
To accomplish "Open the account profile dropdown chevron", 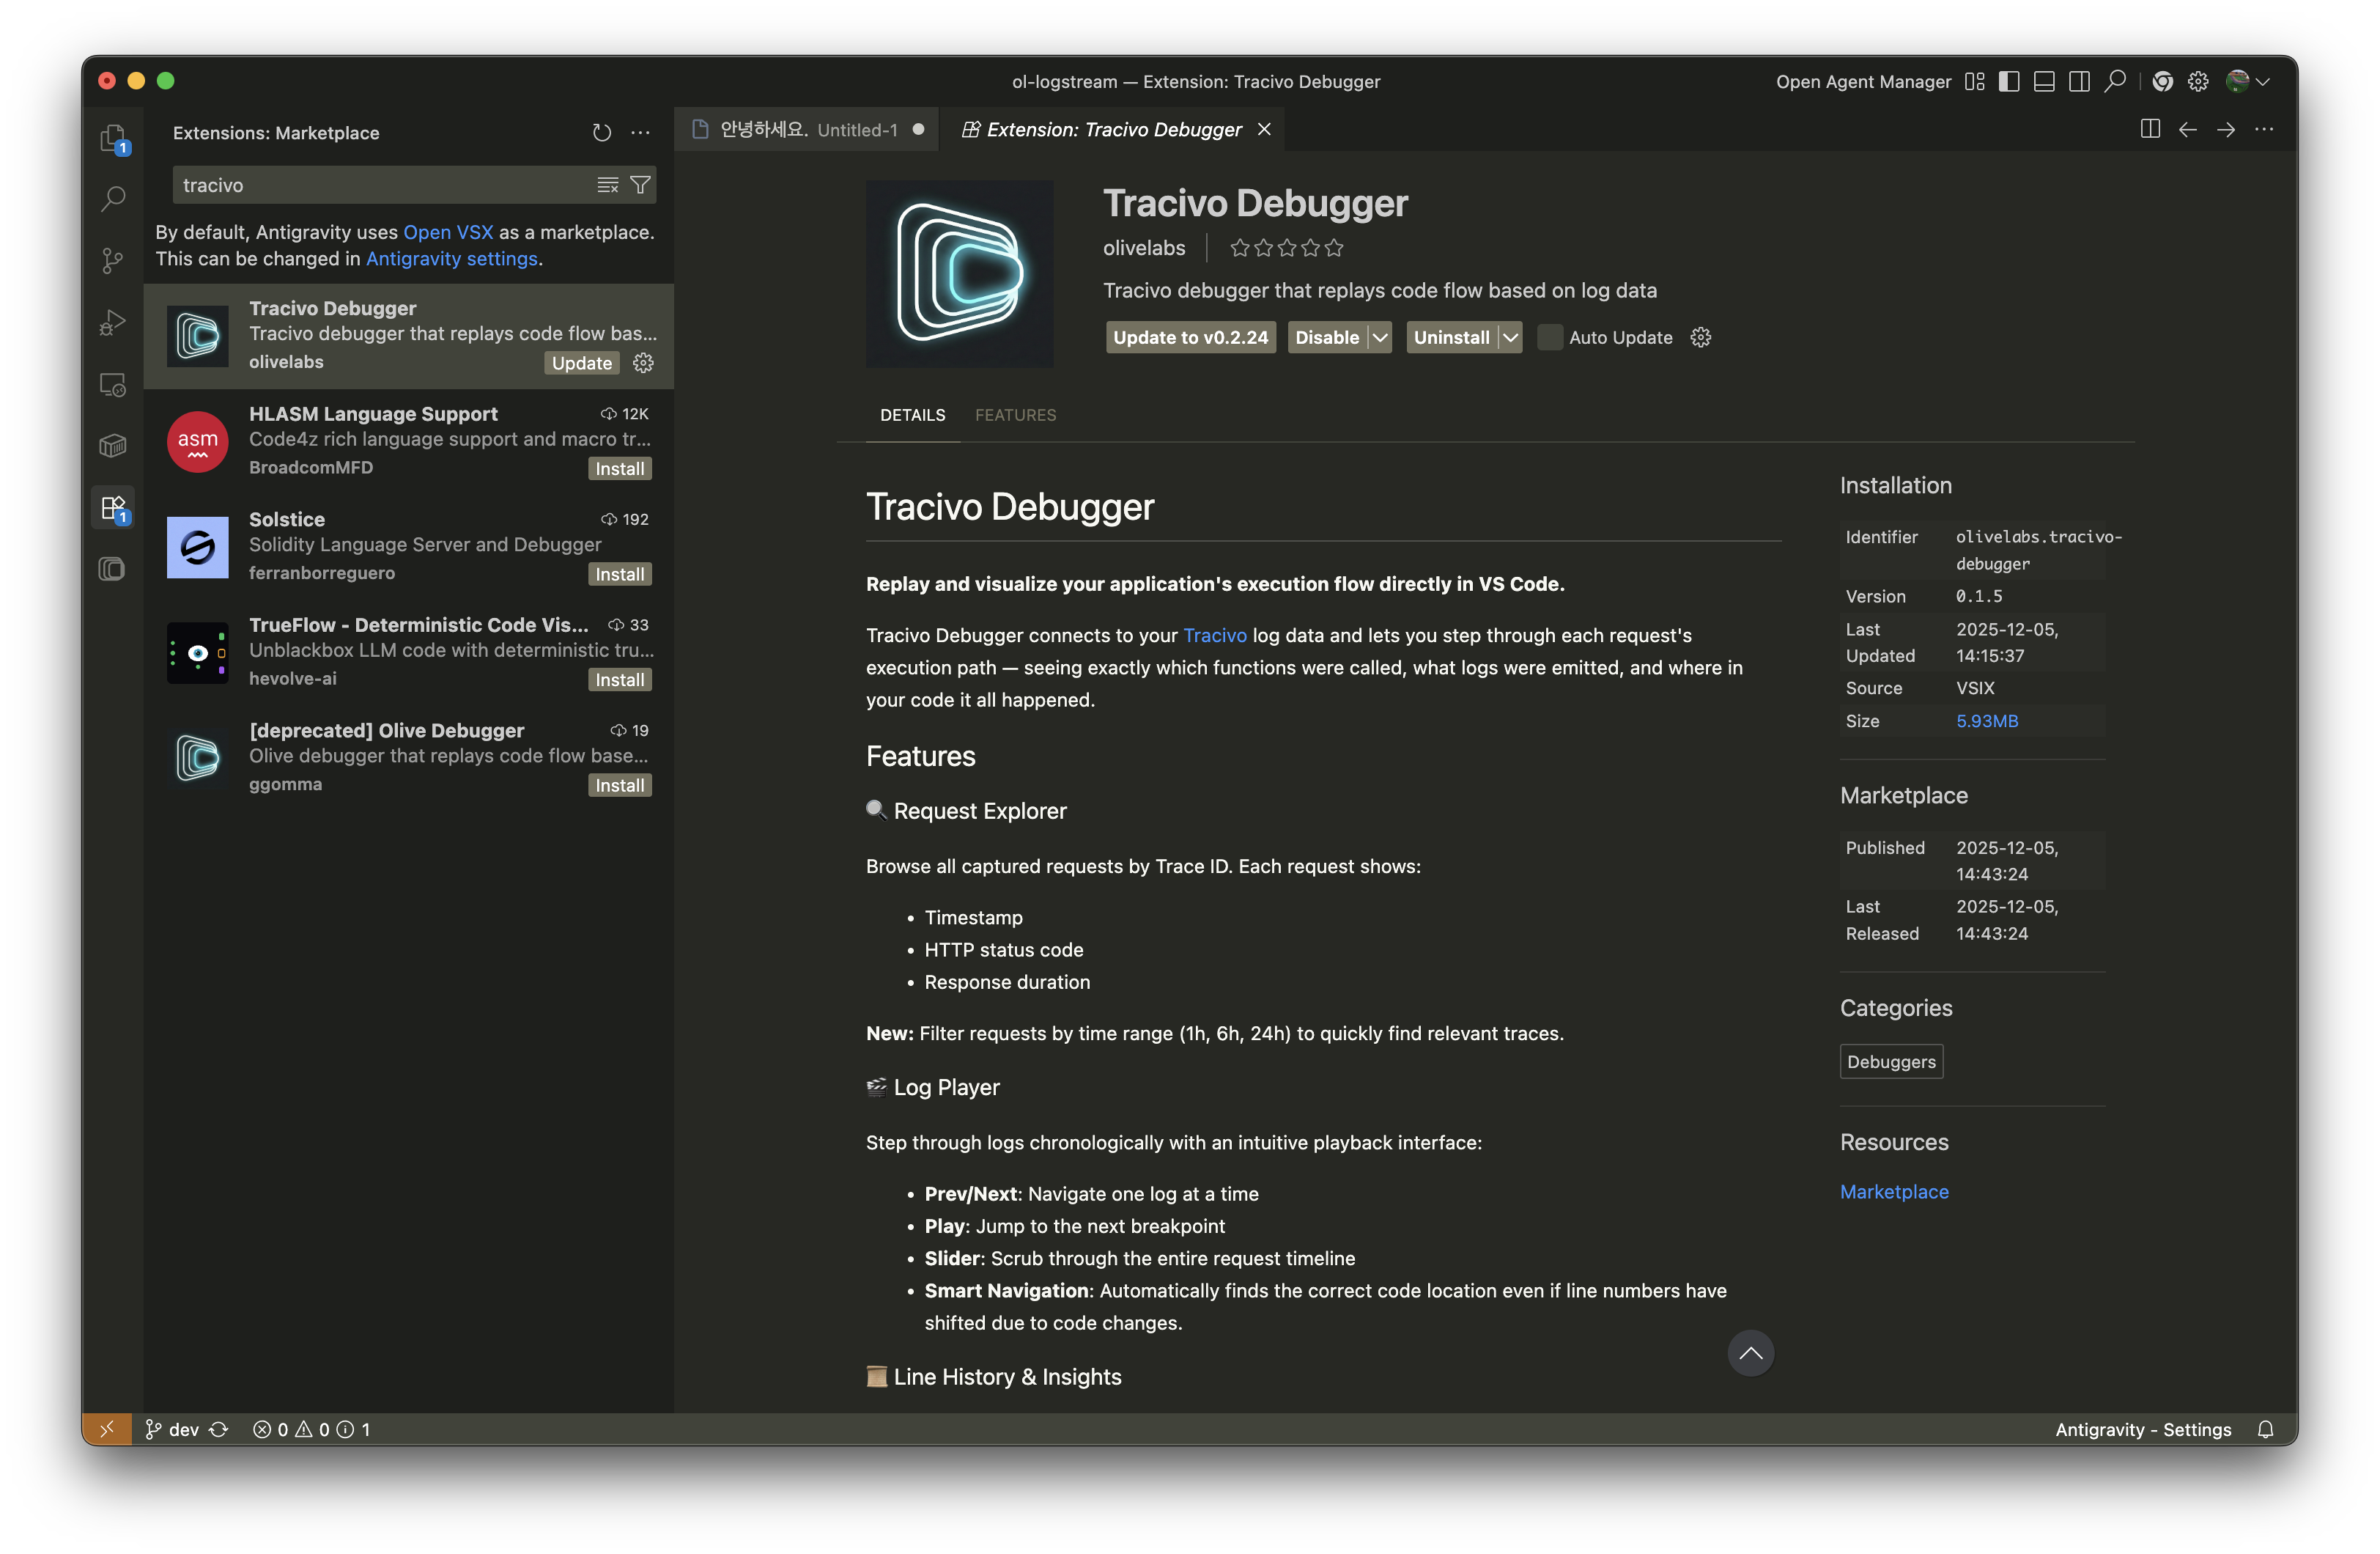I will tap(2263, 81).
